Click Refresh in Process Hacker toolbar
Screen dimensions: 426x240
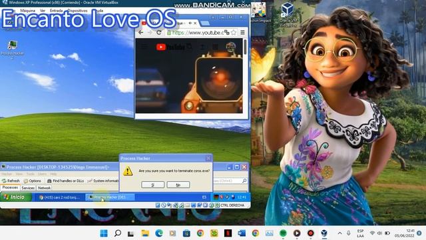tap(11, 181)
